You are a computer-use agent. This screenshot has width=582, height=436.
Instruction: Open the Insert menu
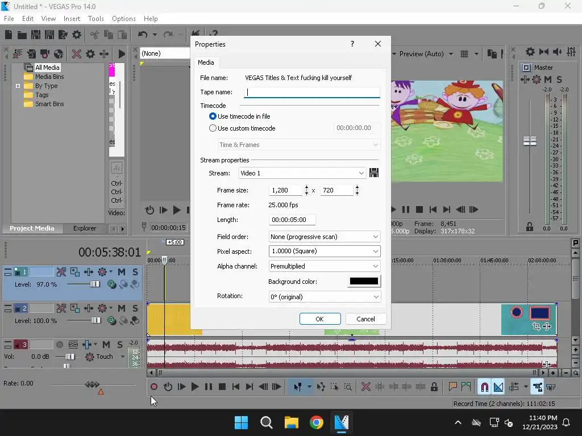tap(72, 19)
